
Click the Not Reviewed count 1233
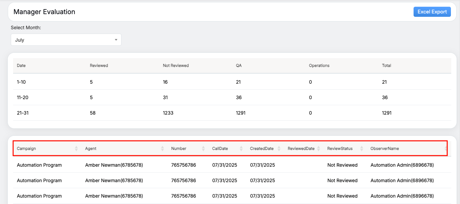coord(168,113)
